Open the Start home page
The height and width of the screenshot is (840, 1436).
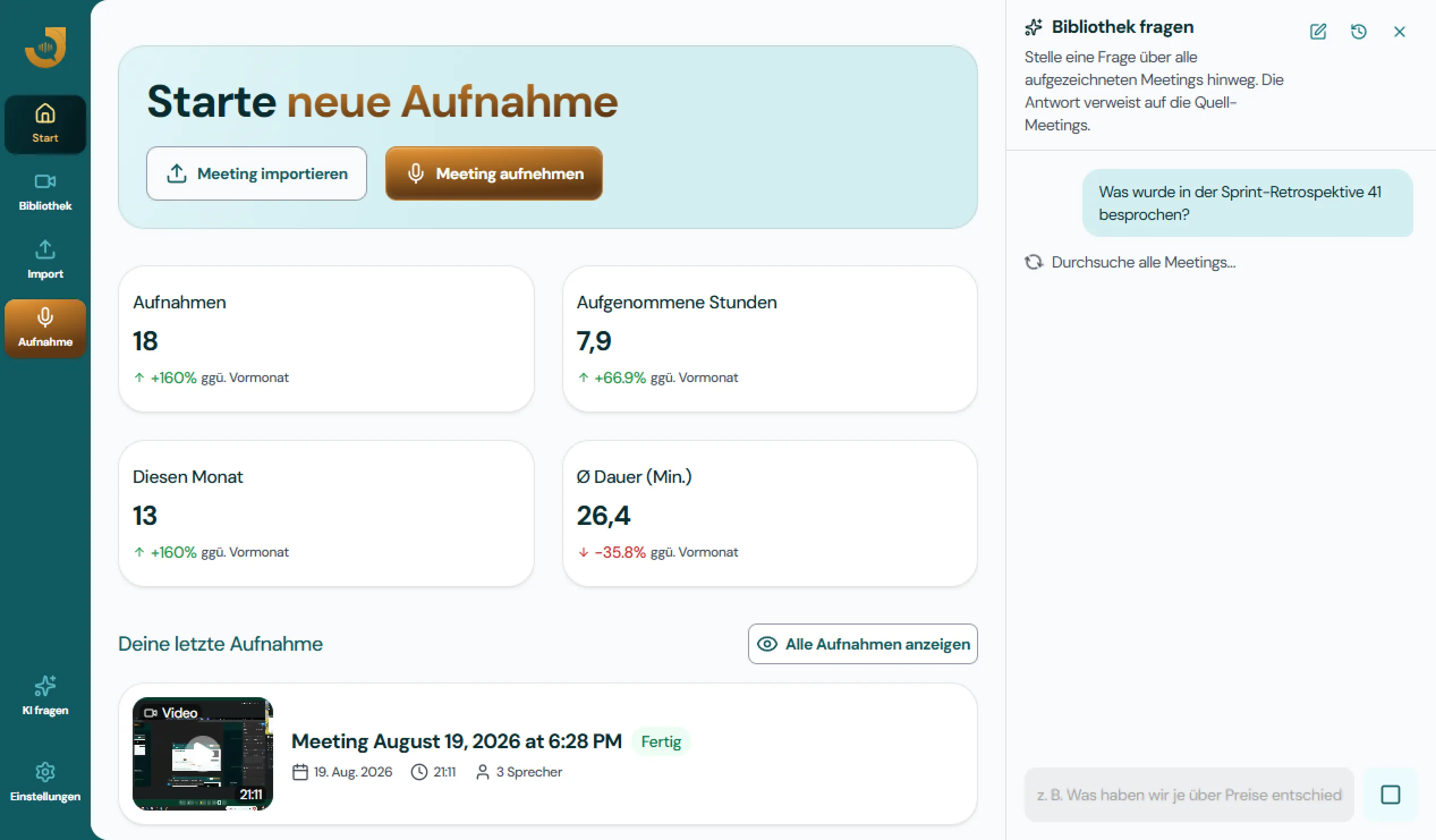45,124
